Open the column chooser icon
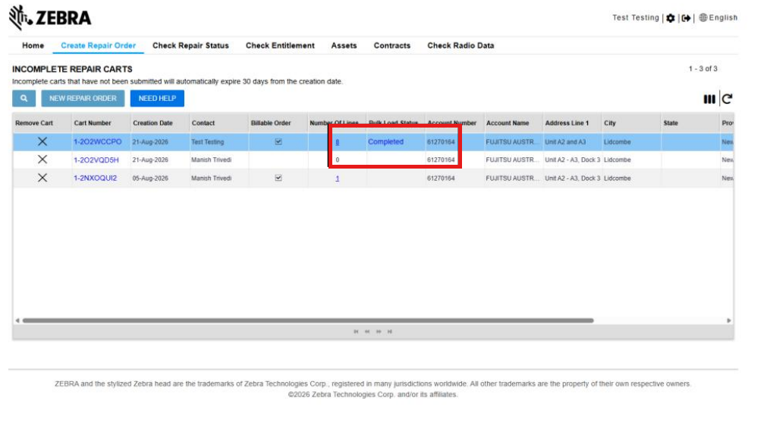Screen dimensions: 767x426 [x=709, y=99]
